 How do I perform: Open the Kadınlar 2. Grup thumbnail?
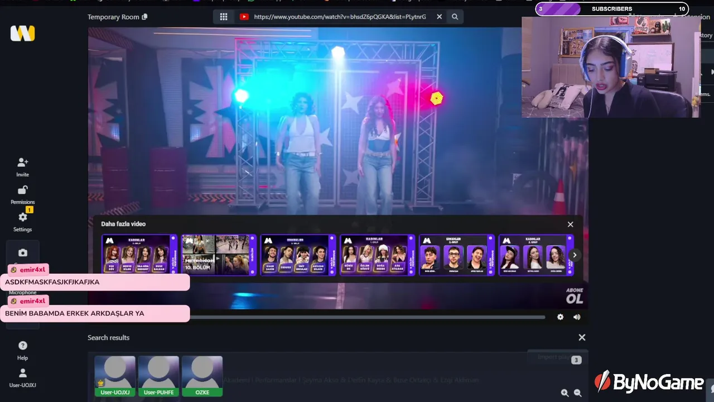(536, 255)
